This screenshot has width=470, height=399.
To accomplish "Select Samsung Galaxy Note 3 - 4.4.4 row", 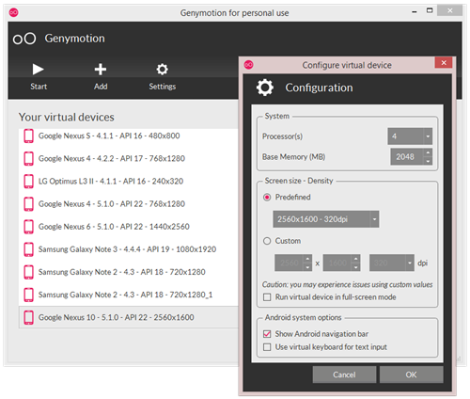I will click(129, 249).
